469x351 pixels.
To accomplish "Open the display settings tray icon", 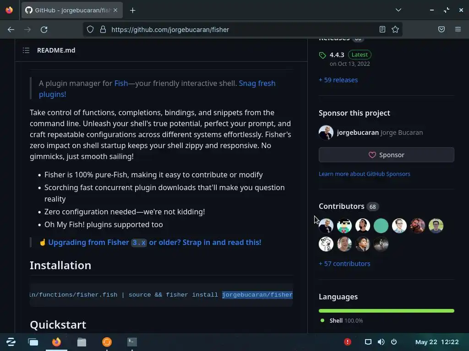I will 368,342.
